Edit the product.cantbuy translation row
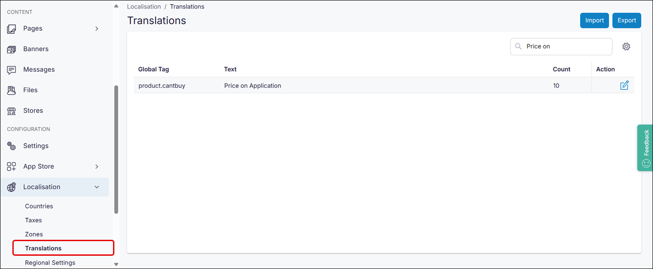The image size is (653, 269). [624, 85]
